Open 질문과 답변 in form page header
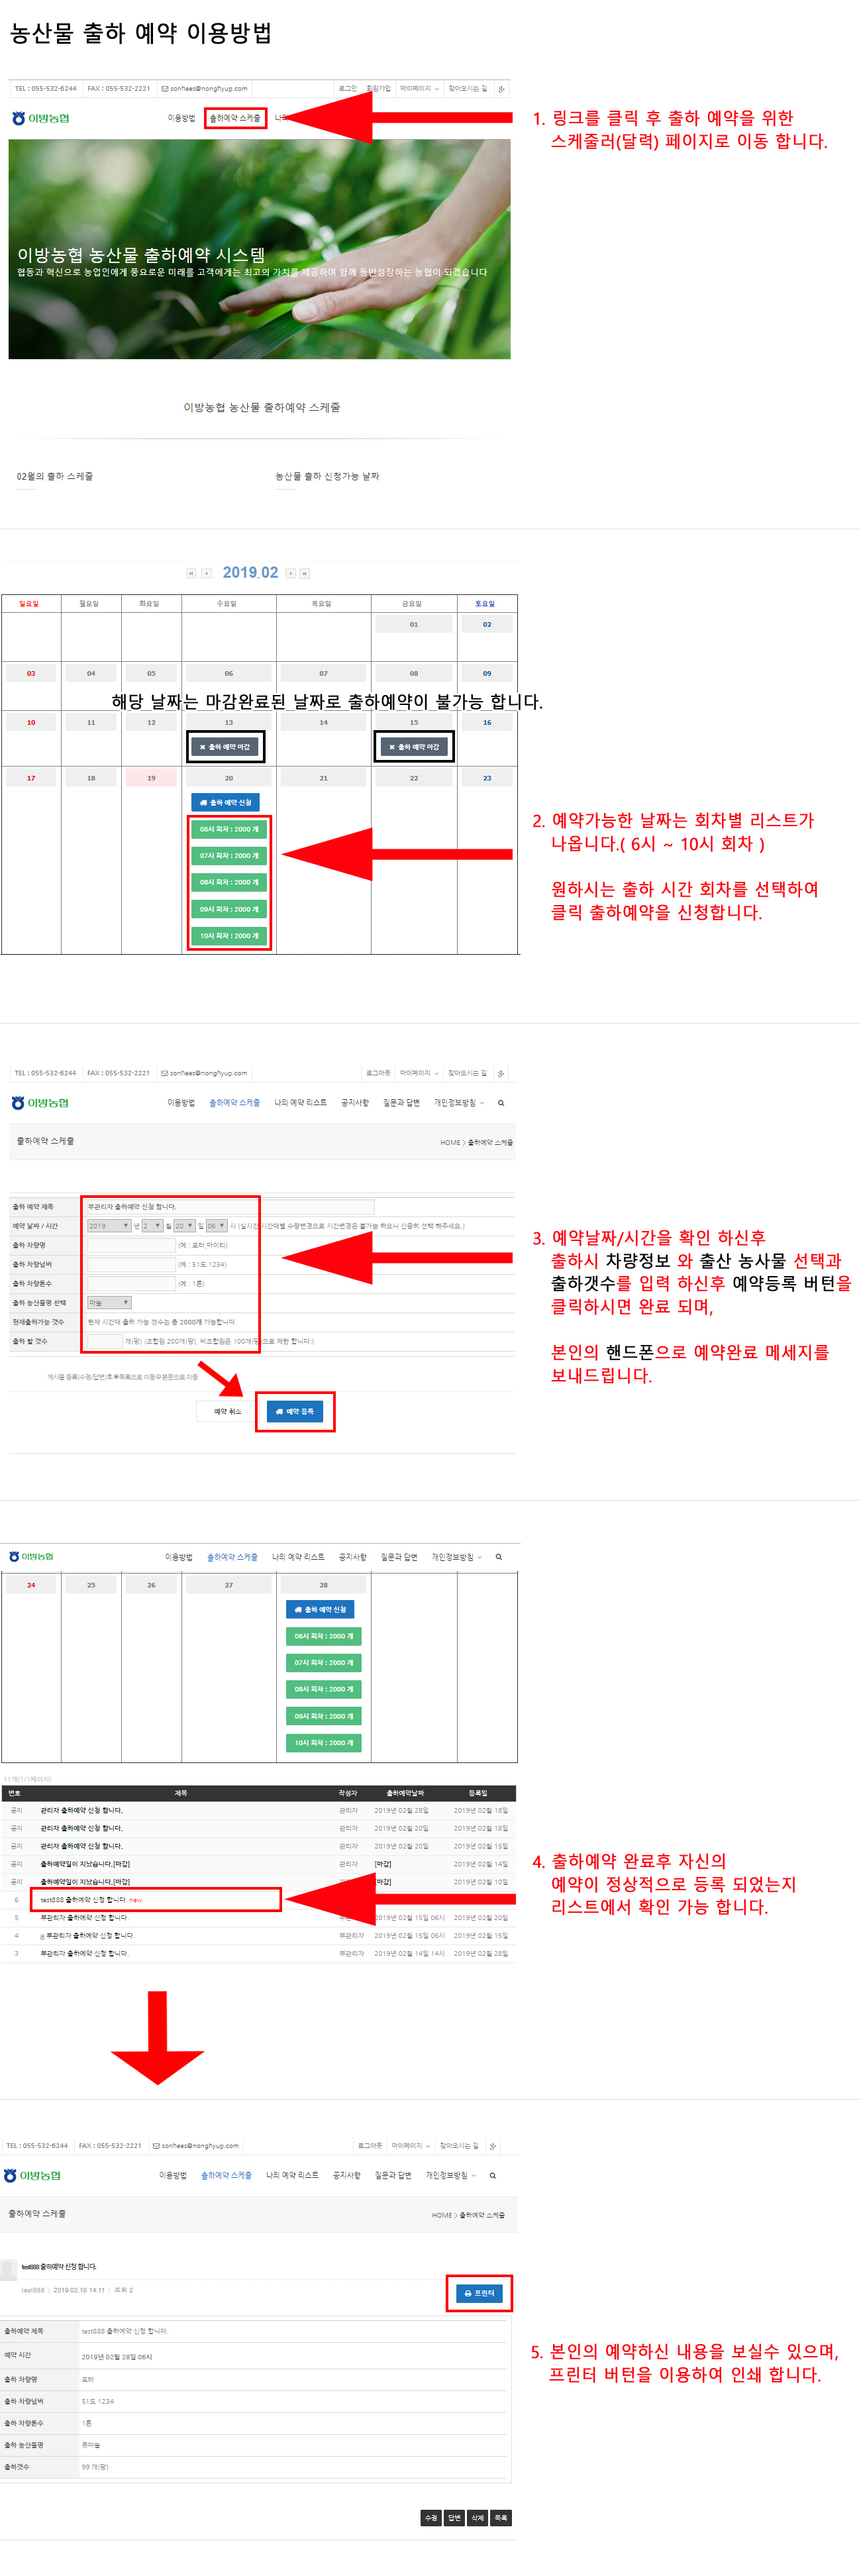Screen dimensions: 861x2576 point(401,1102)
